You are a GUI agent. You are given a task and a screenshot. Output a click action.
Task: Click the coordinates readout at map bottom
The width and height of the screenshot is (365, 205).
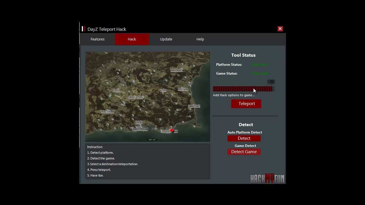coord(152,140)
